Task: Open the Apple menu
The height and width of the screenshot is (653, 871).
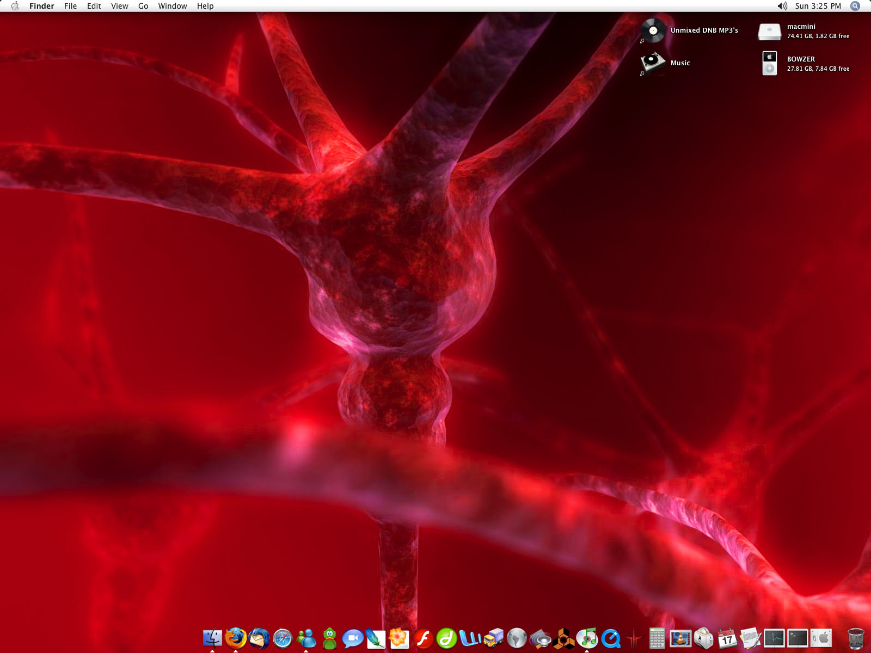Action: pyautogui.click(x=15, y=6)
